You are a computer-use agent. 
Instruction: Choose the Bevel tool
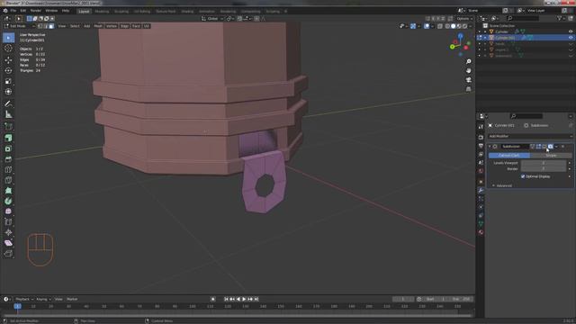[x=8, y=159]
